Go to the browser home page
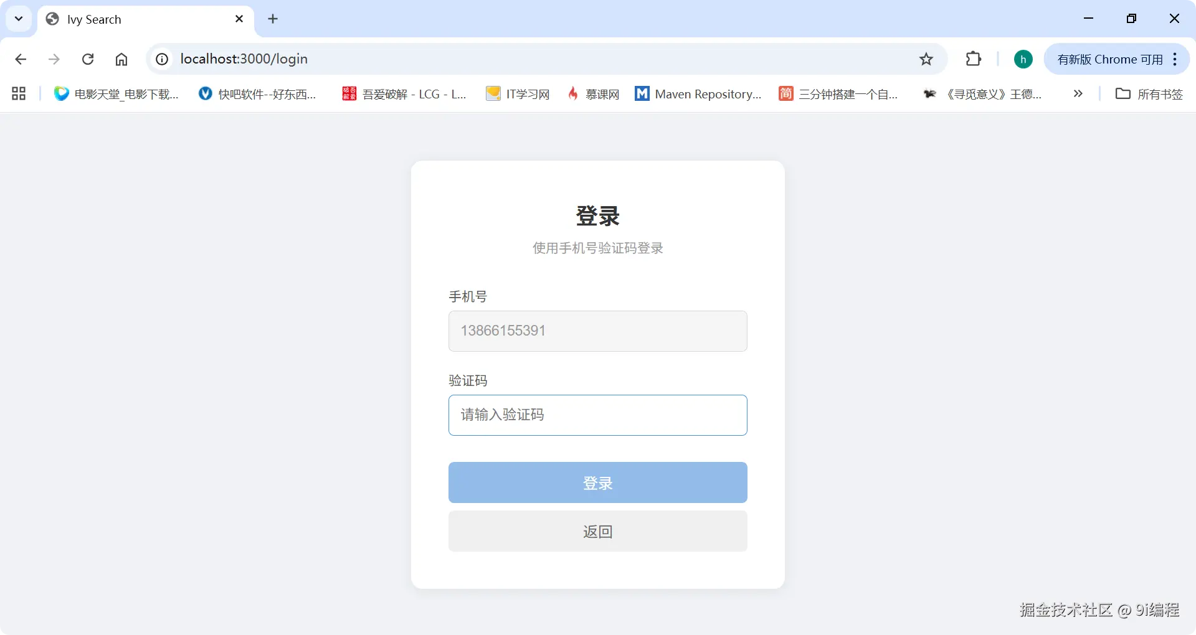The image size is (1196, 635). [x=121, y=59]
